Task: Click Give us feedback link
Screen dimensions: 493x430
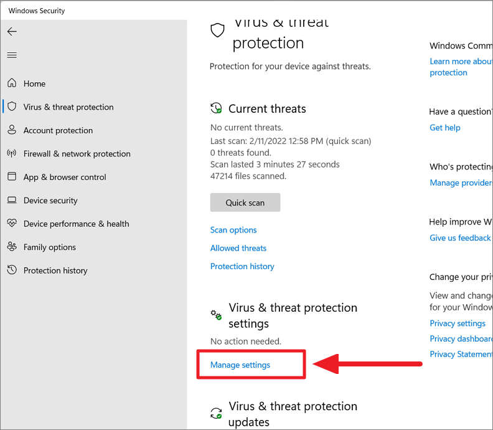Action: [x=460, y=238]
